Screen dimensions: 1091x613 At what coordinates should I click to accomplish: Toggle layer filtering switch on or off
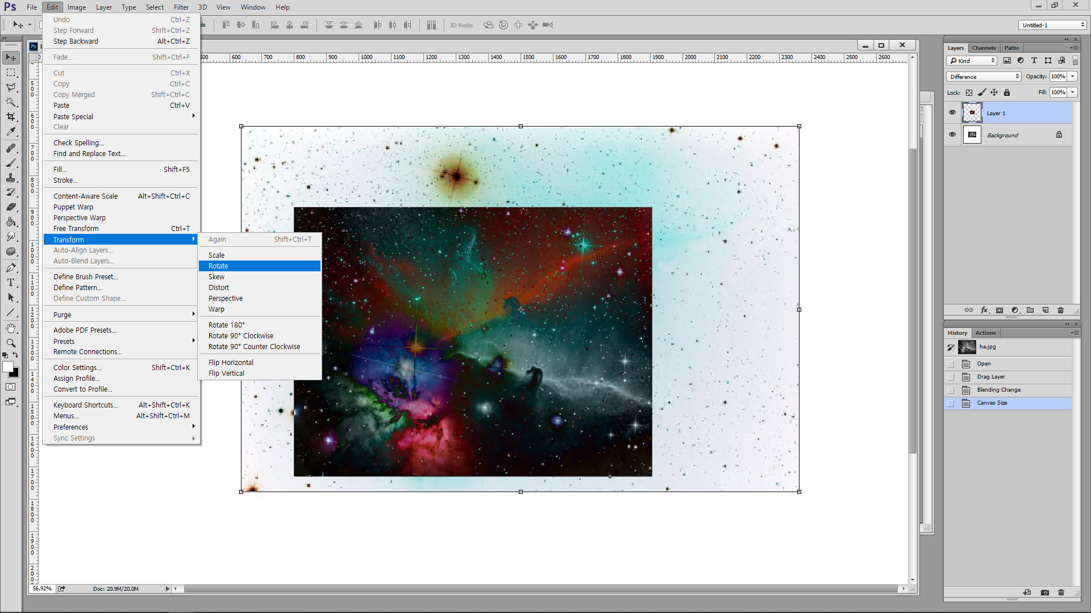click(1075, 61)
